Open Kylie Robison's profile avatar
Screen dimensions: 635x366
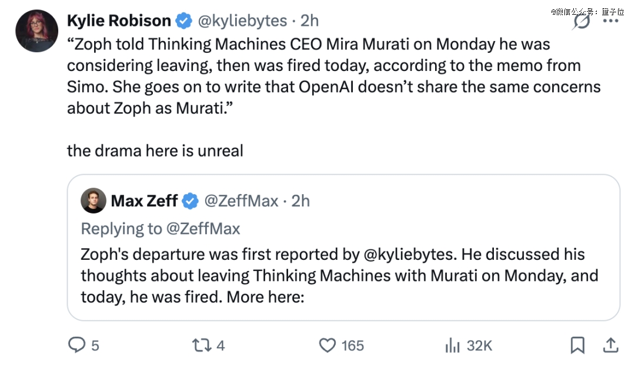tap(36, 32)
